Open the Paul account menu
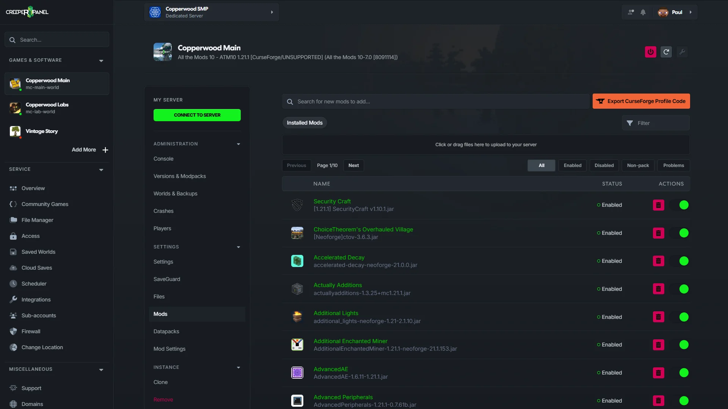This screenshot has width=728, height=409. point(675,12)
